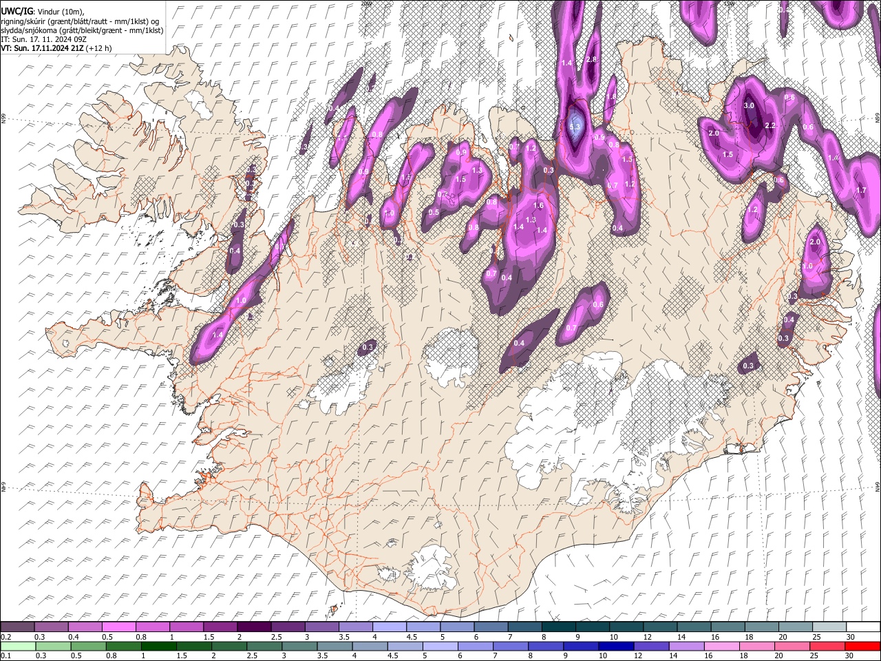
Task: Select the darkest purple swatch between 2 and 2.5
Action: pos(253,627)
